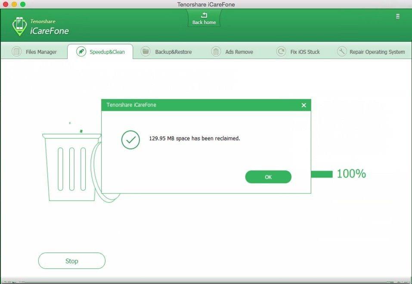Open the Fix iOS Stuck tab
The width and height of the screenshot is (412, 284).
298,52
